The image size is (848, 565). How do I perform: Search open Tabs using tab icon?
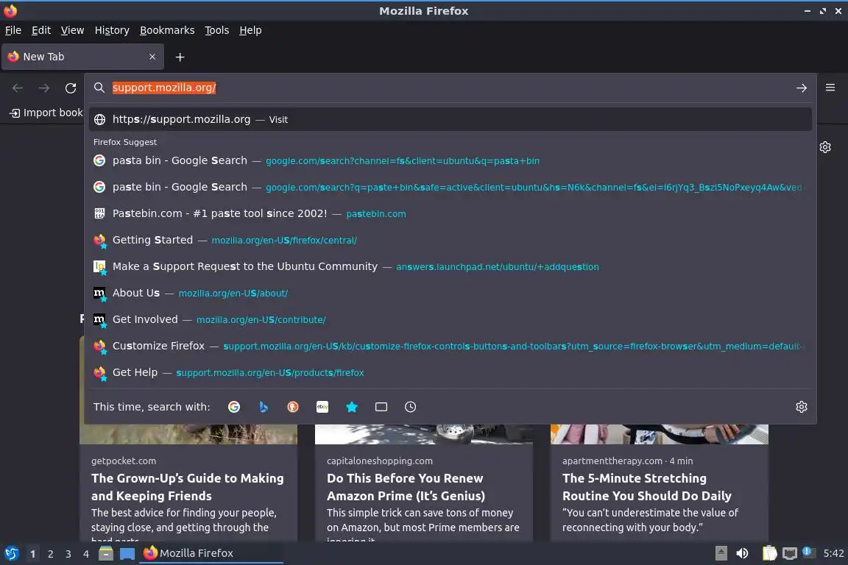click(x=381, y=407)
